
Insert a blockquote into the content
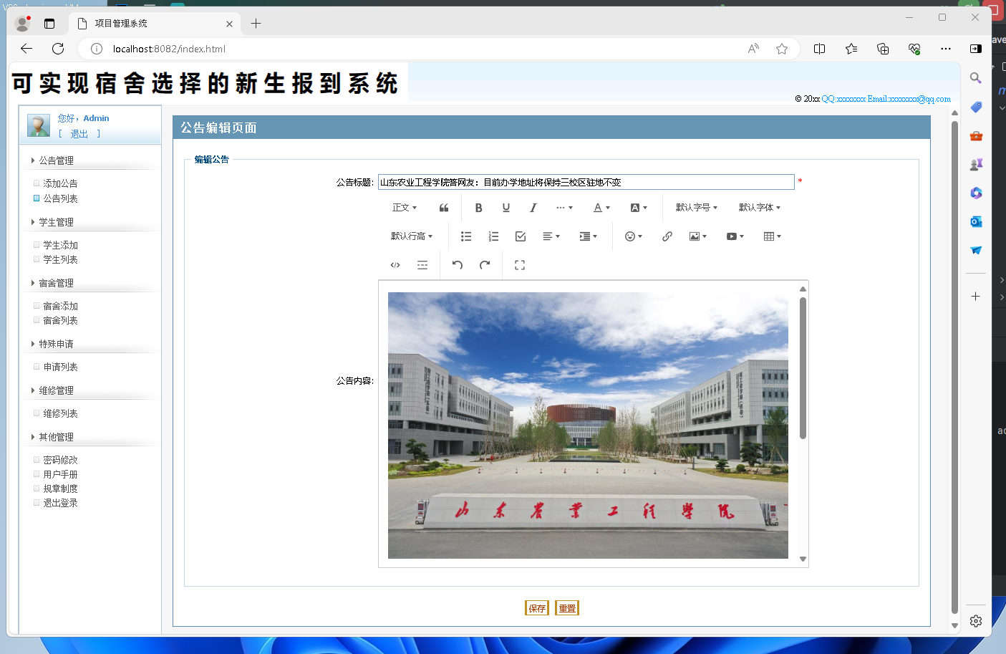(x=443, y=207)
